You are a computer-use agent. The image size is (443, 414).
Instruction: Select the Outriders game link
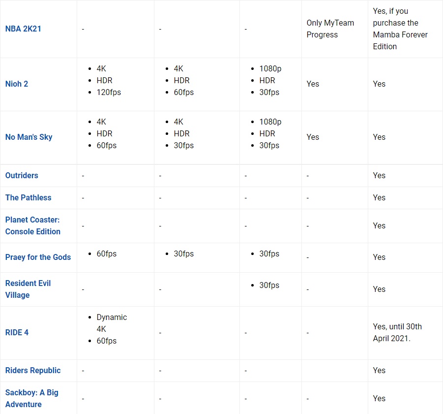click(x=22, y=175)
